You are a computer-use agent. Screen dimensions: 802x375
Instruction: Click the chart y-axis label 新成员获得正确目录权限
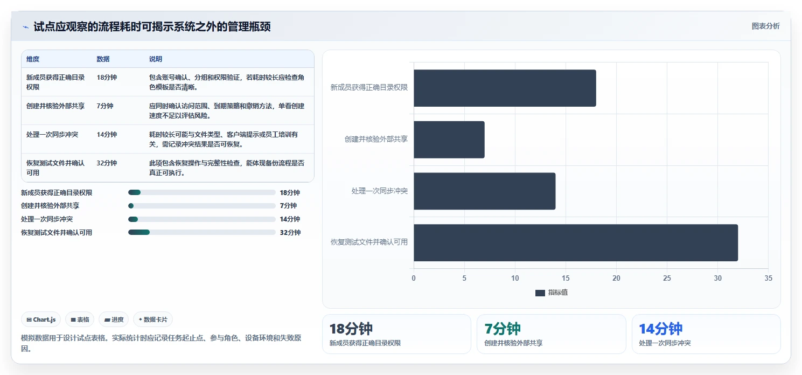pyautogui.click(x=369, y=87)
